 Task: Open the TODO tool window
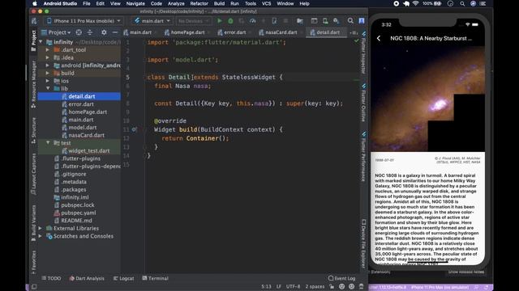pyautogui.click(x=51, y=278)
